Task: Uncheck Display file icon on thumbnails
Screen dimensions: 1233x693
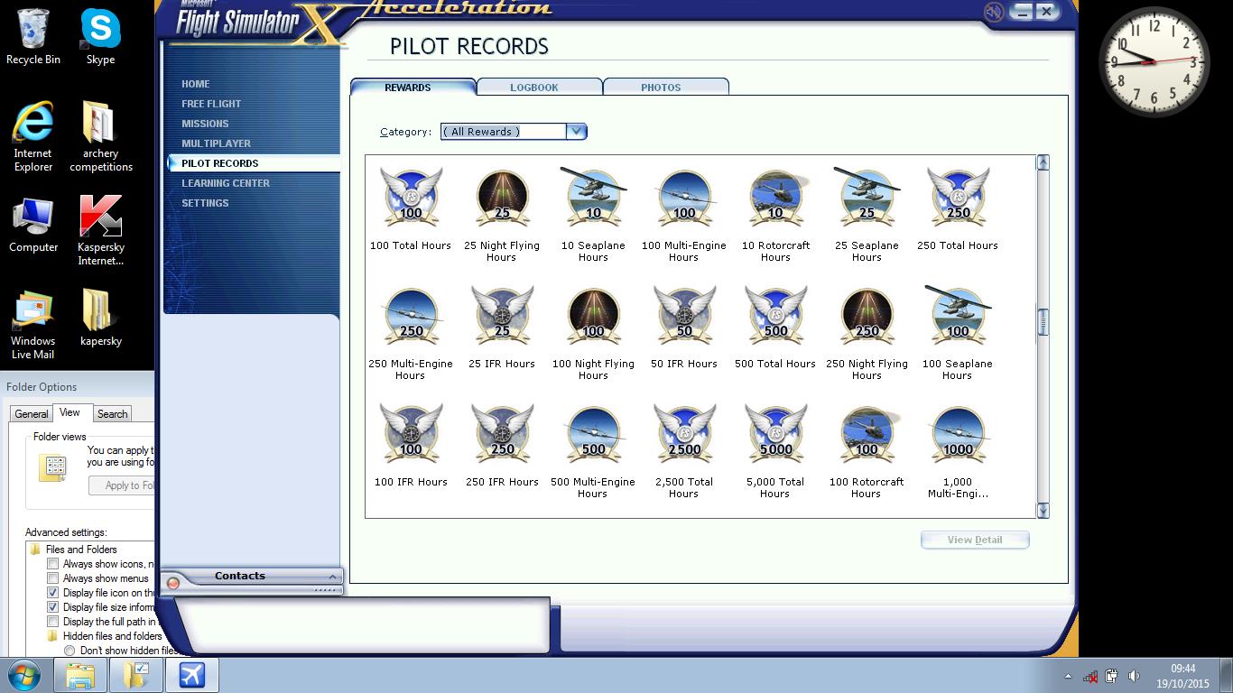Action: [53, 593]
